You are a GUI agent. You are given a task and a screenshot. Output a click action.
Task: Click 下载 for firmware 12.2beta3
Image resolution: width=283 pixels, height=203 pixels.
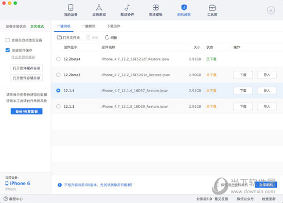[243, 75]
